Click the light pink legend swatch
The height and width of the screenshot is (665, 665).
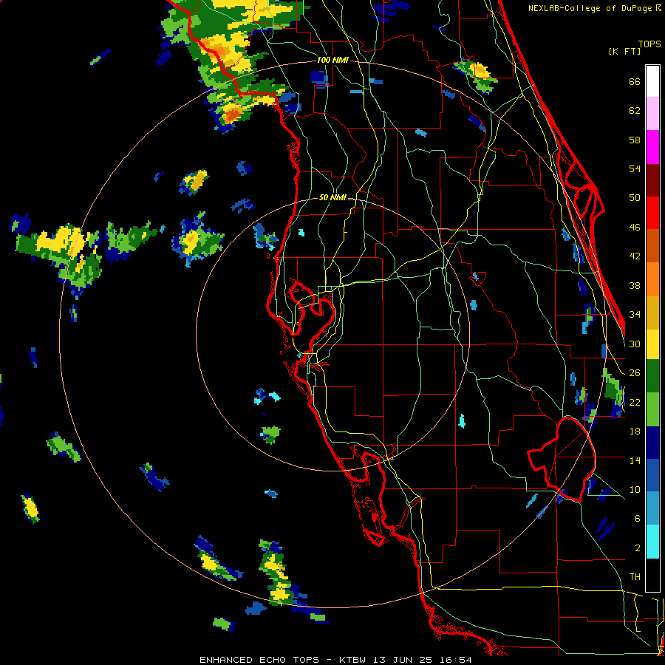(x=652, y=114)
